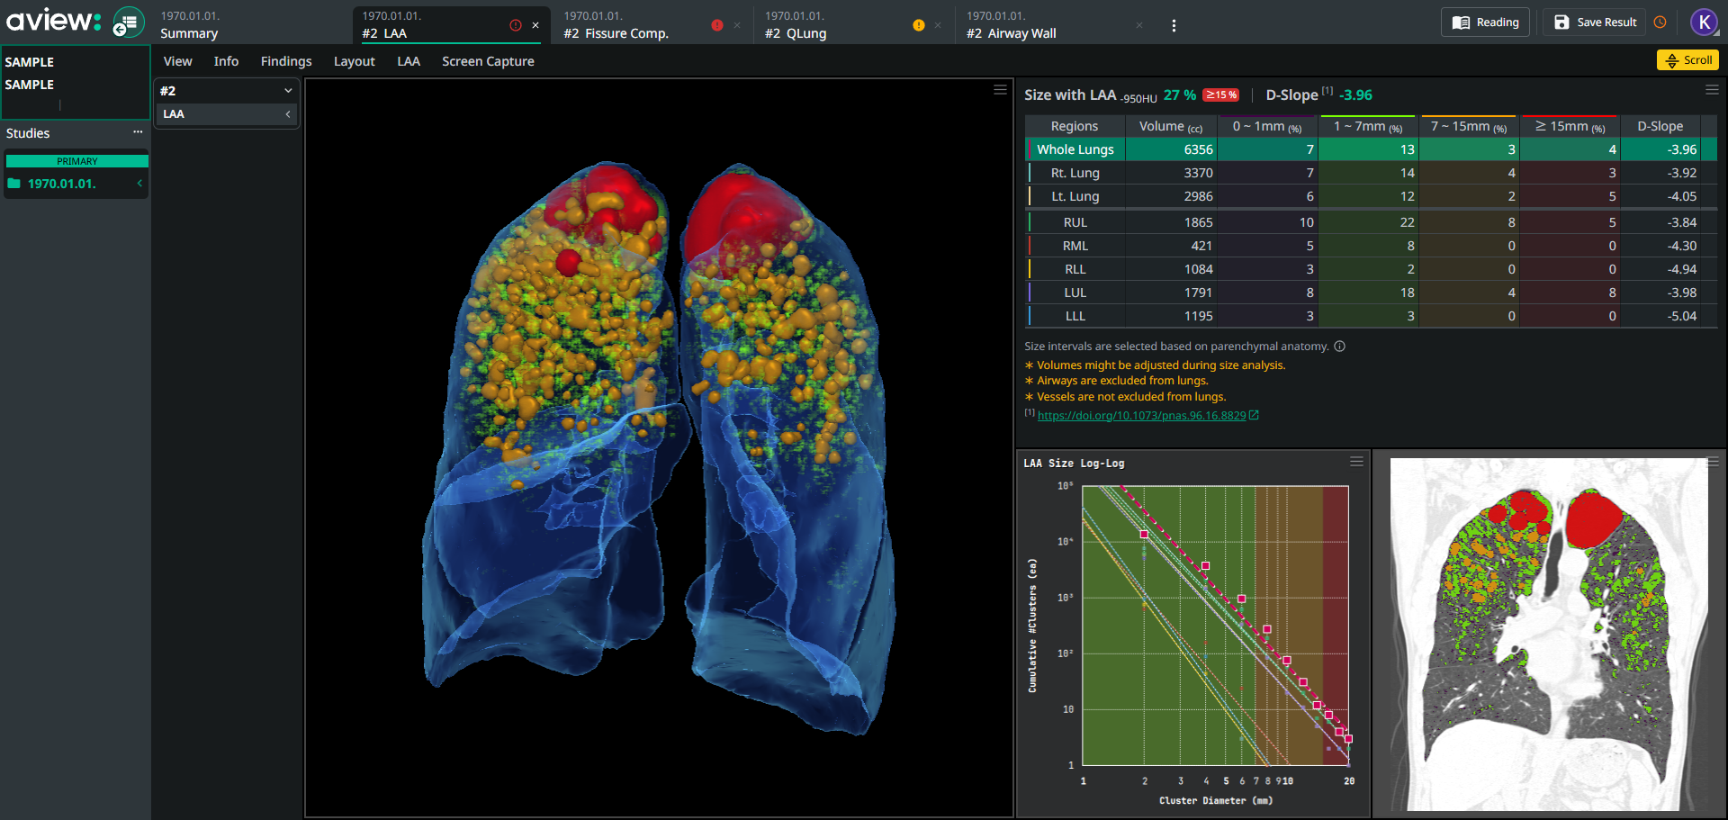The width and height of the screenshot is (1728, 820).
Task: Select the RUL row in regions table
Action: pos(1075,222)
